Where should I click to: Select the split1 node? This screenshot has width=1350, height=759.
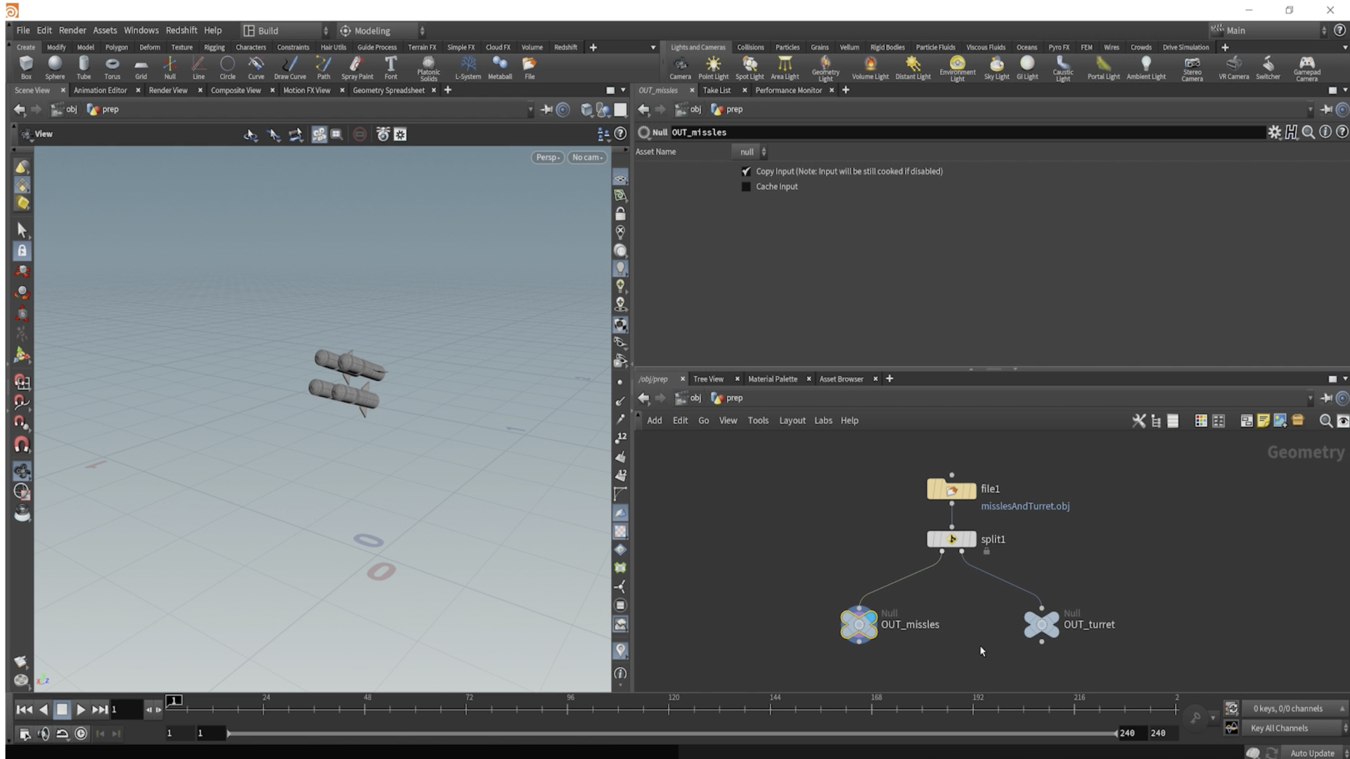pyautogui.click(x=951, y=539)
